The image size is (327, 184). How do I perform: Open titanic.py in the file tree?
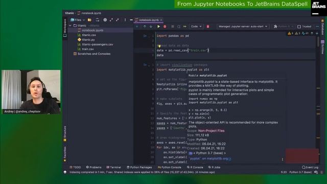[x=88, y=40]
